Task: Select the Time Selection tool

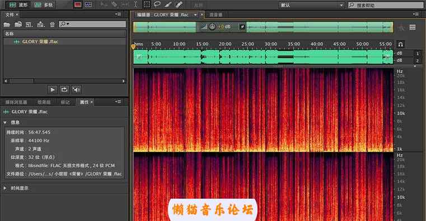Action: click(135, 4)
